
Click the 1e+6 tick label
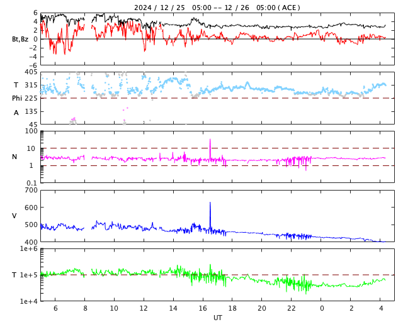tap(29, 249)
